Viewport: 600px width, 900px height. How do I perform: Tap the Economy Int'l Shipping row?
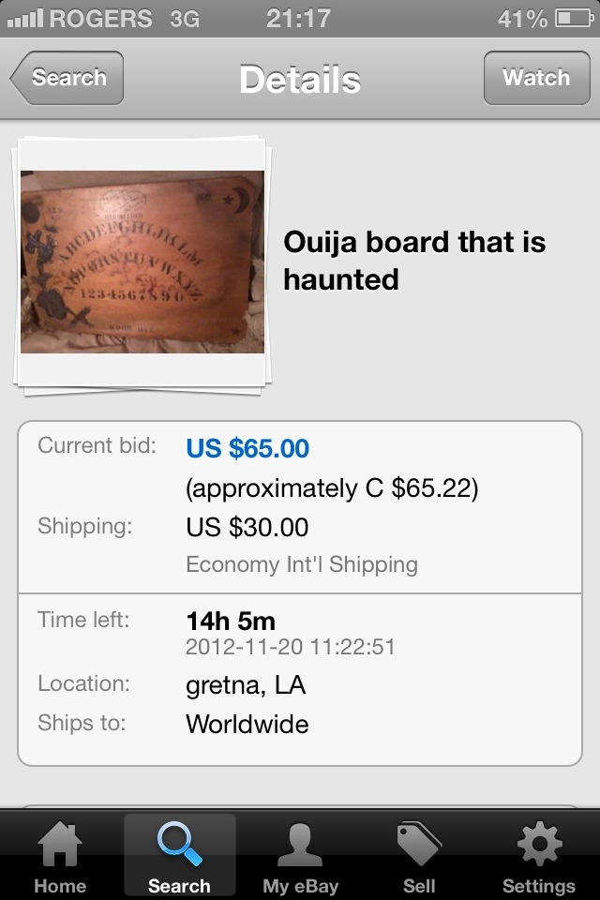pos(302,564)
